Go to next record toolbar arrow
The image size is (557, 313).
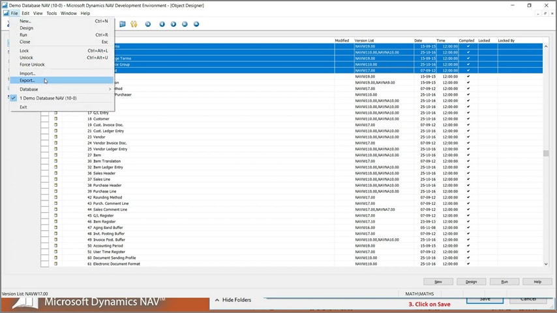(173, 24)
